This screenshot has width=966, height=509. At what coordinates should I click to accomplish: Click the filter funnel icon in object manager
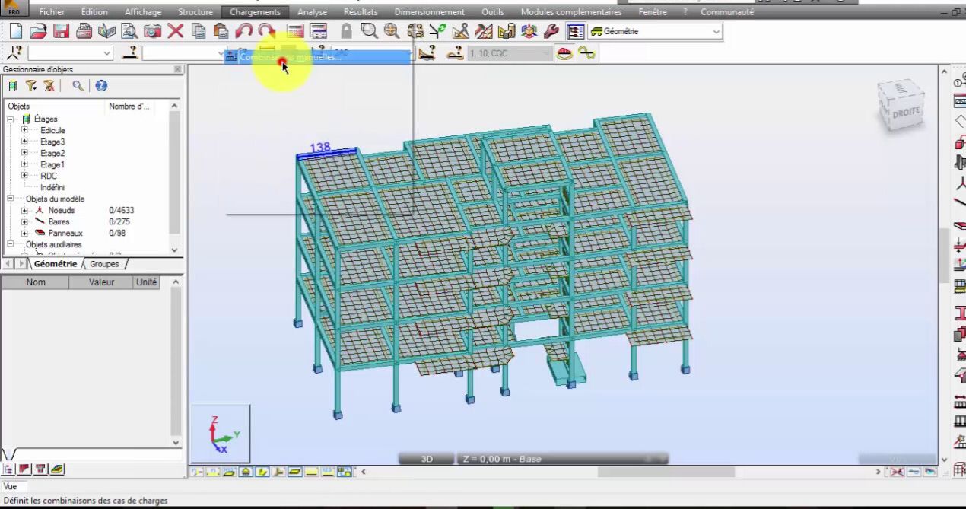pyautogui.click(x=31, y=86)
